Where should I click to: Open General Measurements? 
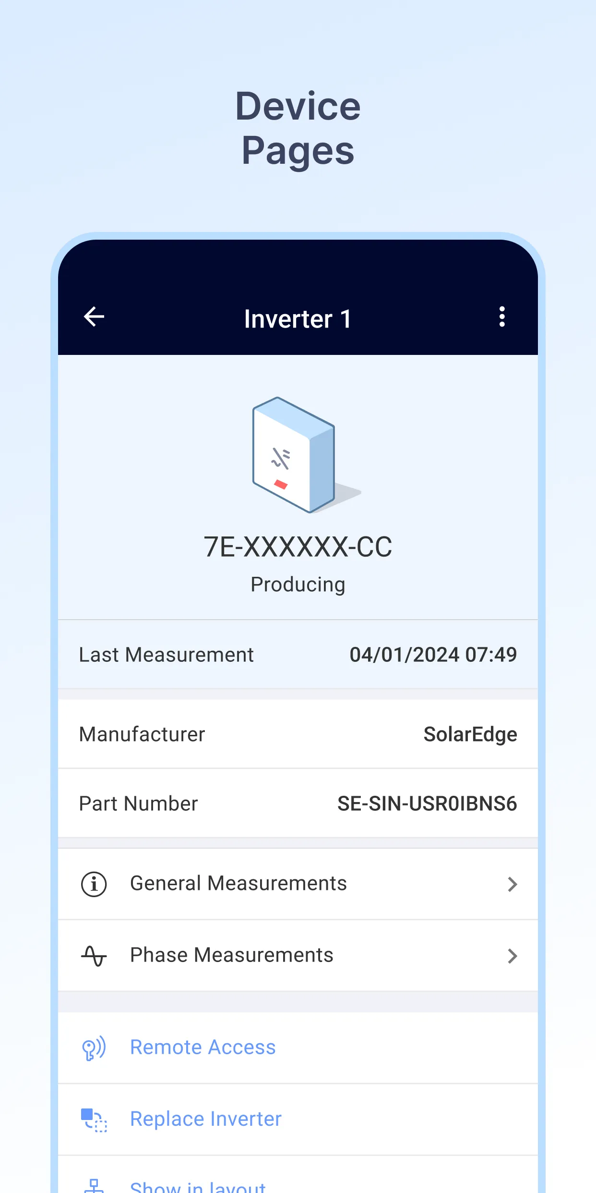[298, 884]
